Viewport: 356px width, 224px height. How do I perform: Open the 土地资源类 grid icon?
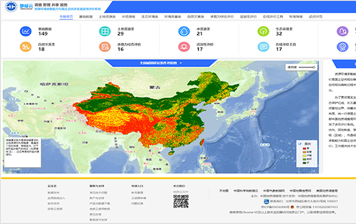coord(105,32)
